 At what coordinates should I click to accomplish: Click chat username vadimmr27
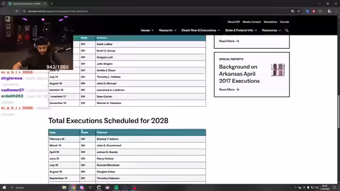tap(13, 90)
